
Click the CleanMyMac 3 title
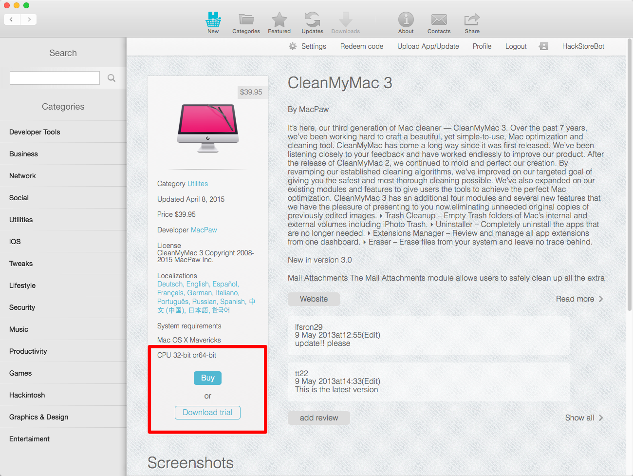[x=340, y=83]
